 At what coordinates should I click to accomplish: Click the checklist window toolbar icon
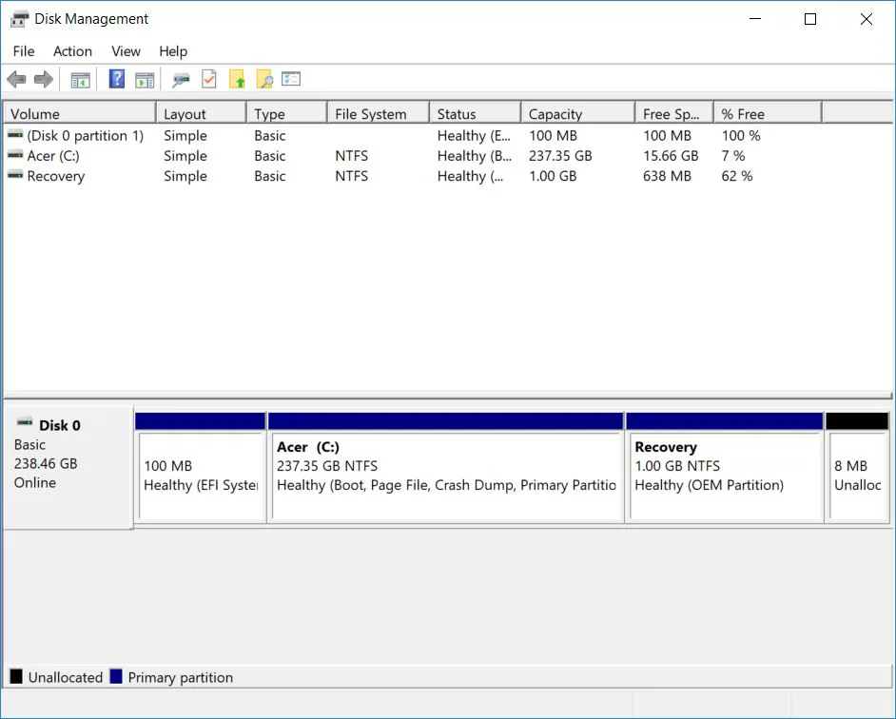coord(291,79)
